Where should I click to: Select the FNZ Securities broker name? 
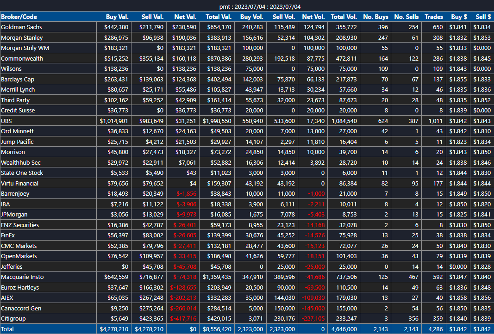point(20,225)
